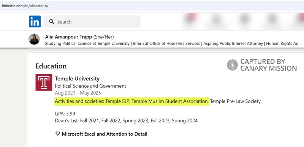Click Political Science and Government degree text

click(90, 86)
